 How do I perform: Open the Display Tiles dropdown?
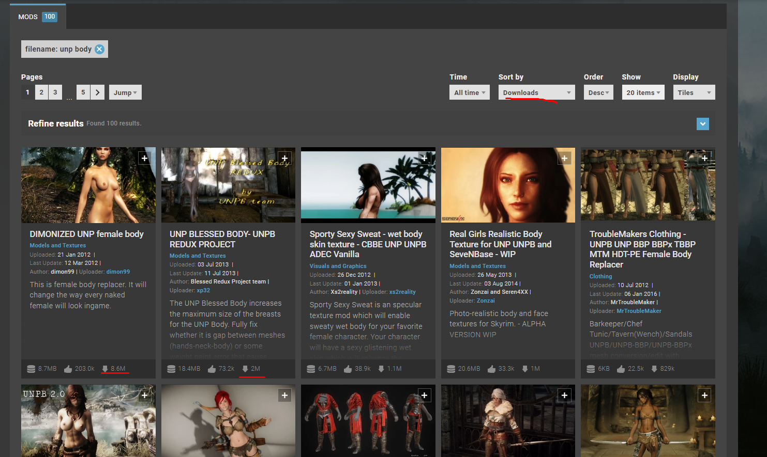coord(694,92)
